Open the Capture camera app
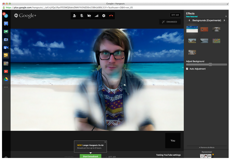Screen dimensions: 231x162 (6, 39)
